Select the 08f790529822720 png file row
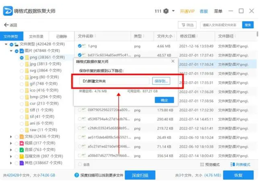The height and width of the screenshot is (183, 260). tap(166, 110)
